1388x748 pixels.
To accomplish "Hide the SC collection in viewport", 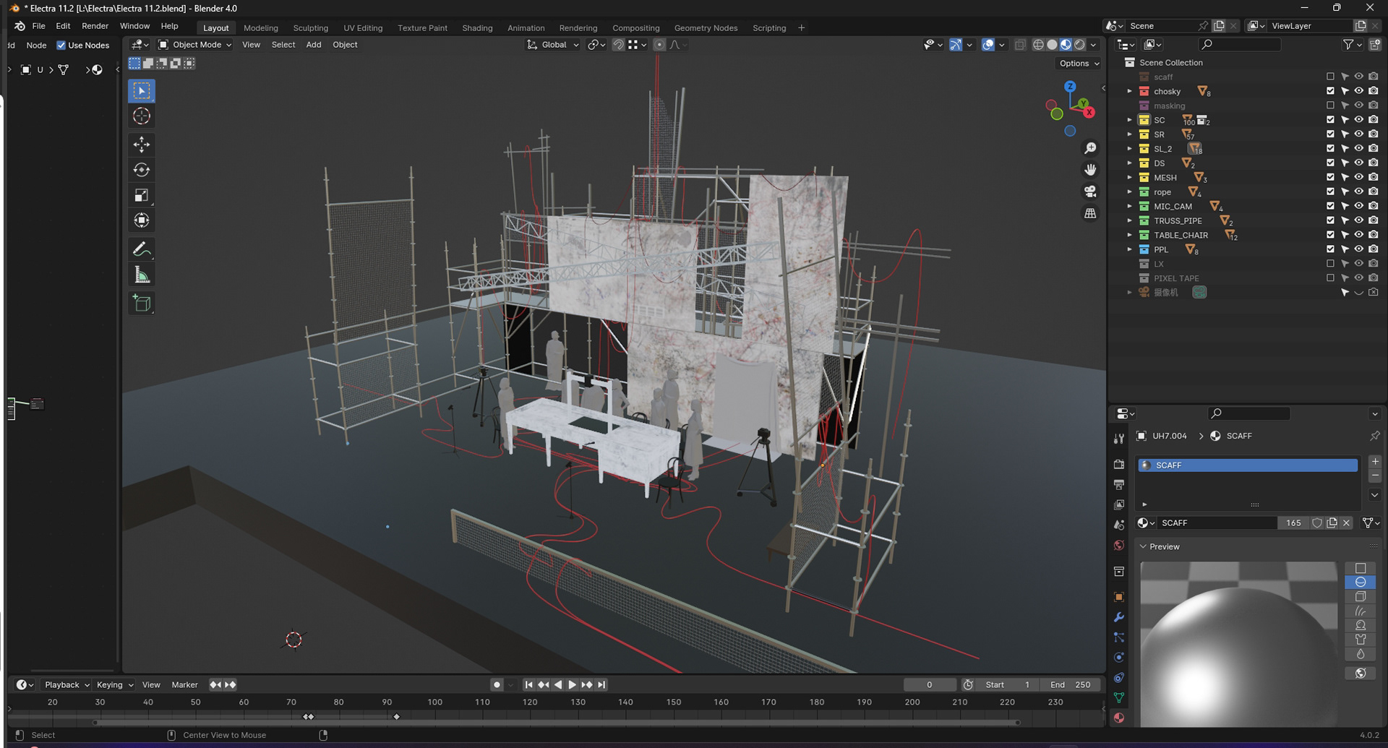I will [x=1359, y=120].
